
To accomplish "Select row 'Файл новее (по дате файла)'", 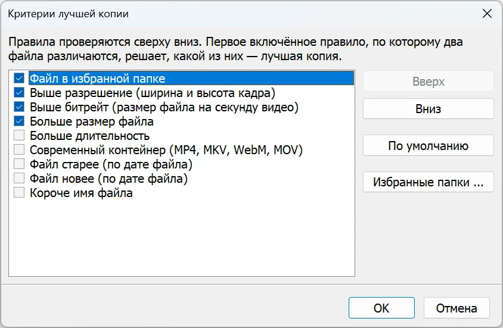I will [108, 179].
